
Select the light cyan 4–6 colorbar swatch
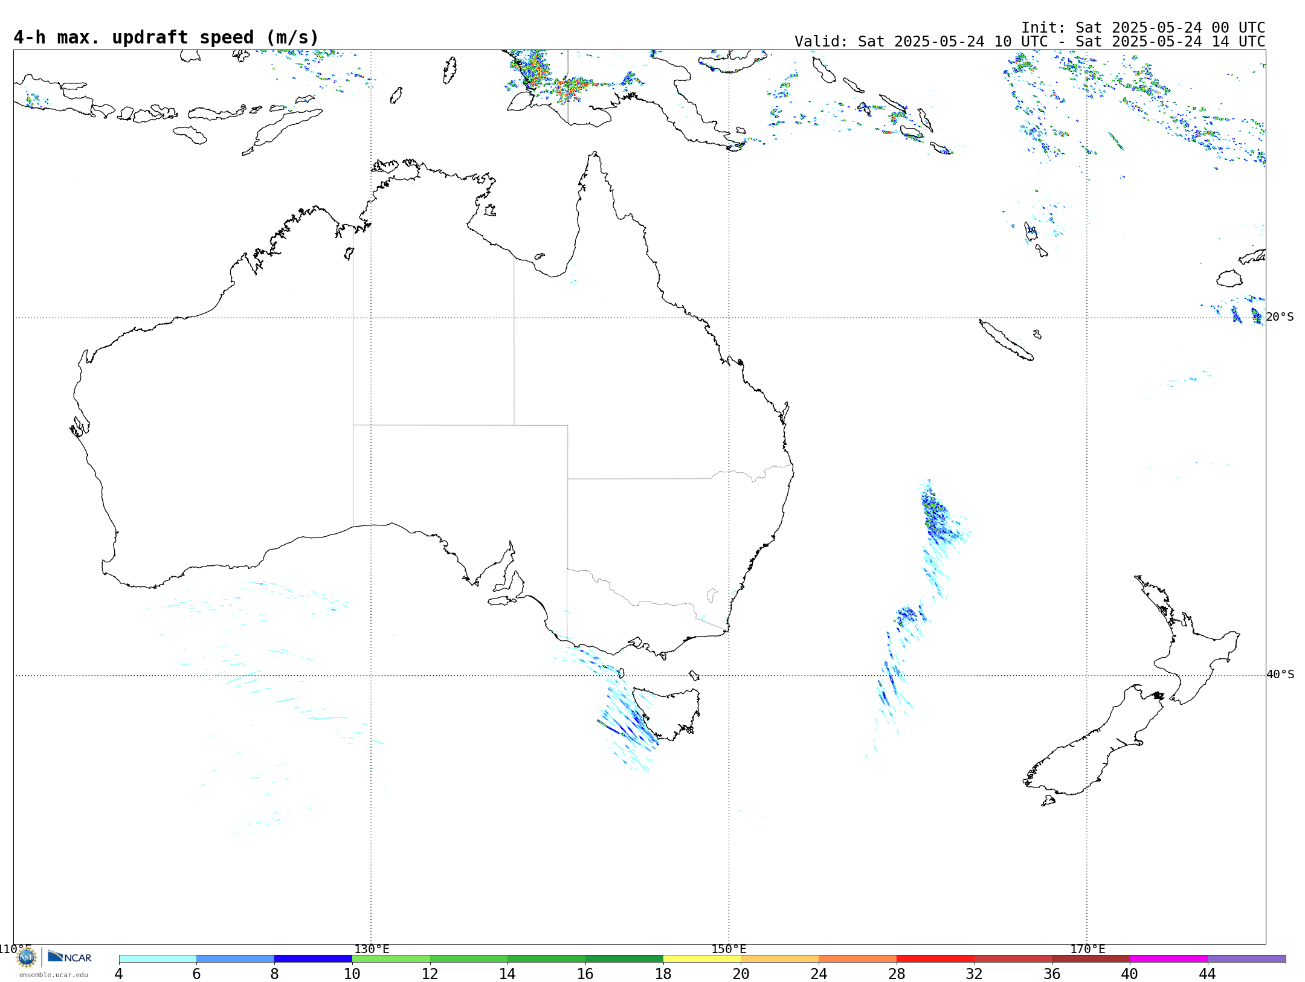click(x=158, y=959)
